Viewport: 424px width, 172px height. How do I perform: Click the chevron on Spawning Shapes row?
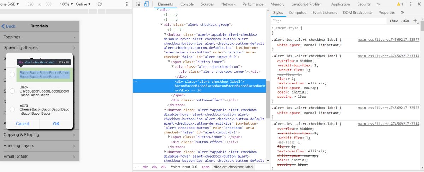pos(74,48)
